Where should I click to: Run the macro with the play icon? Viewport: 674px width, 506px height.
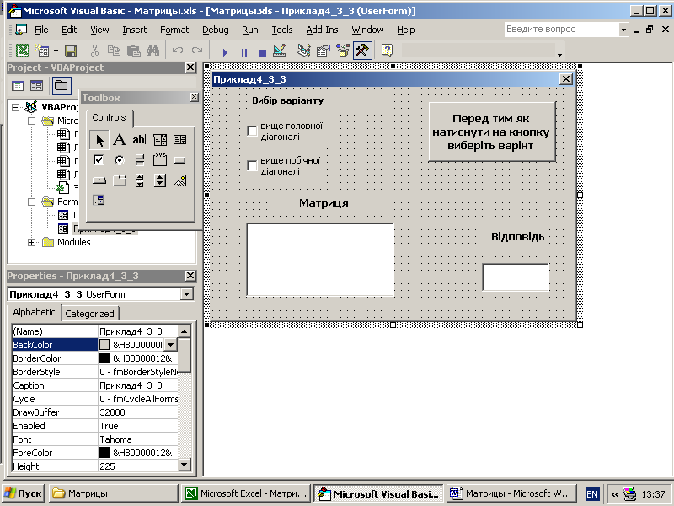tap(225, 52)
